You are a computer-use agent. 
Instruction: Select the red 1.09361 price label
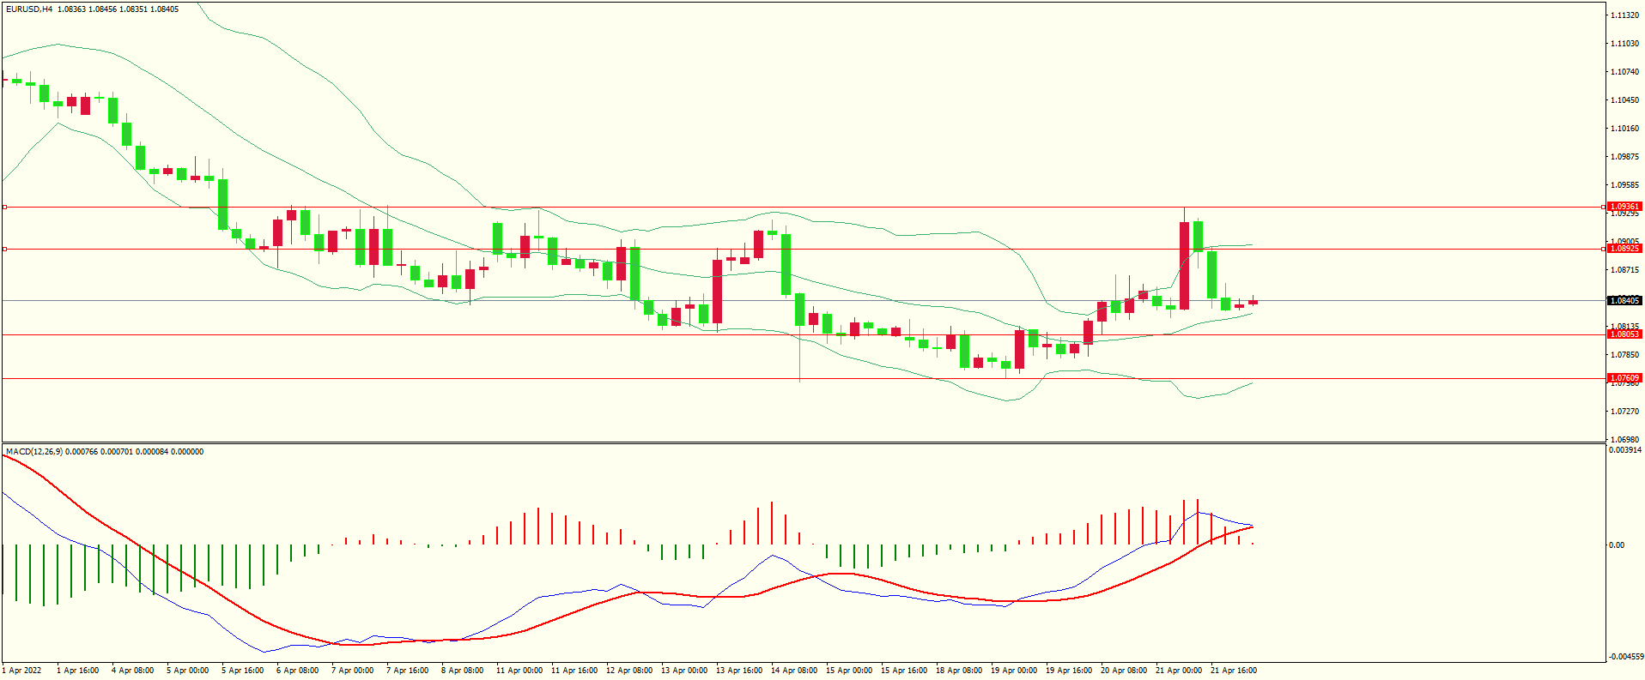coord(1624,207)
